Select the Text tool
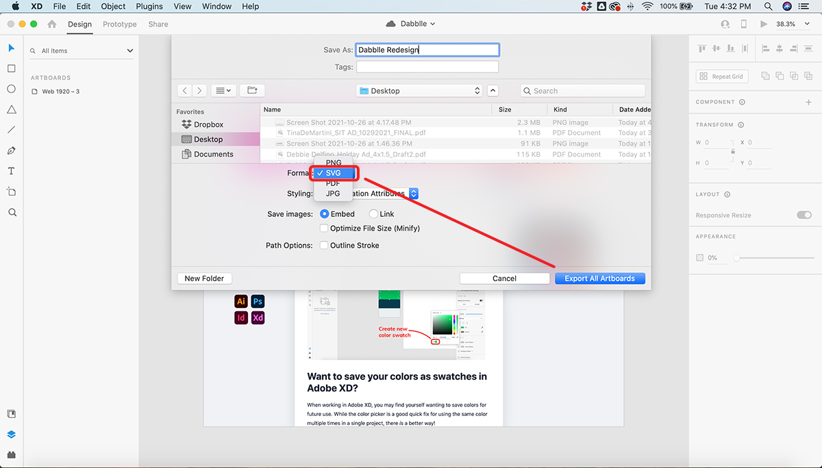 click(x=12, y=171)
